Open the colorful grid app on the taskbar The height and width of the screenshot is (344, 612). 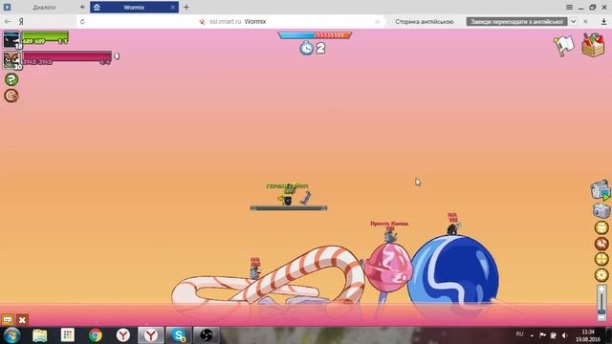(x=68, y=335)
